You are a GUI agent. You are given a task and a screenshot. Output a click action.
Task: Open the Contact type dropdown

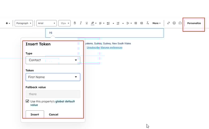click(53, 60)
